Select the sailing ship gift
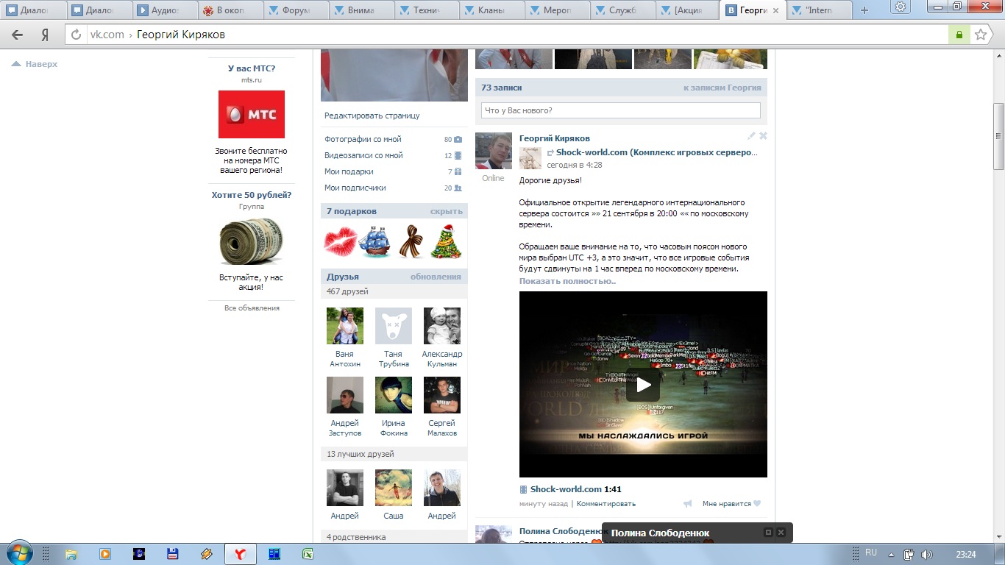 click(x=375, y=242)
